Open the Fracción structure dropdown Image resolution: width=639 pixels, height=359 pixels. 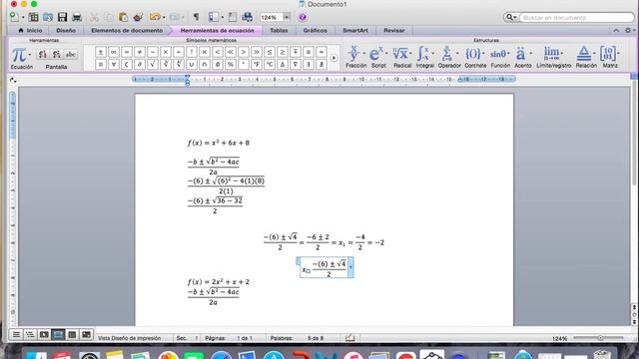(x=356, y=57)
